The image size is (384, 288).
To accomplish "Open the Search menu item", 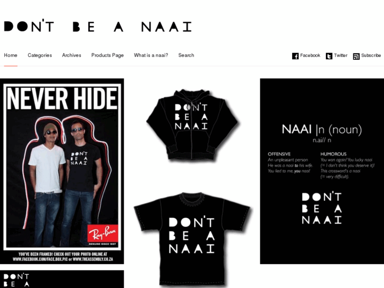I will pyautogui.click(x=186, y=55).
